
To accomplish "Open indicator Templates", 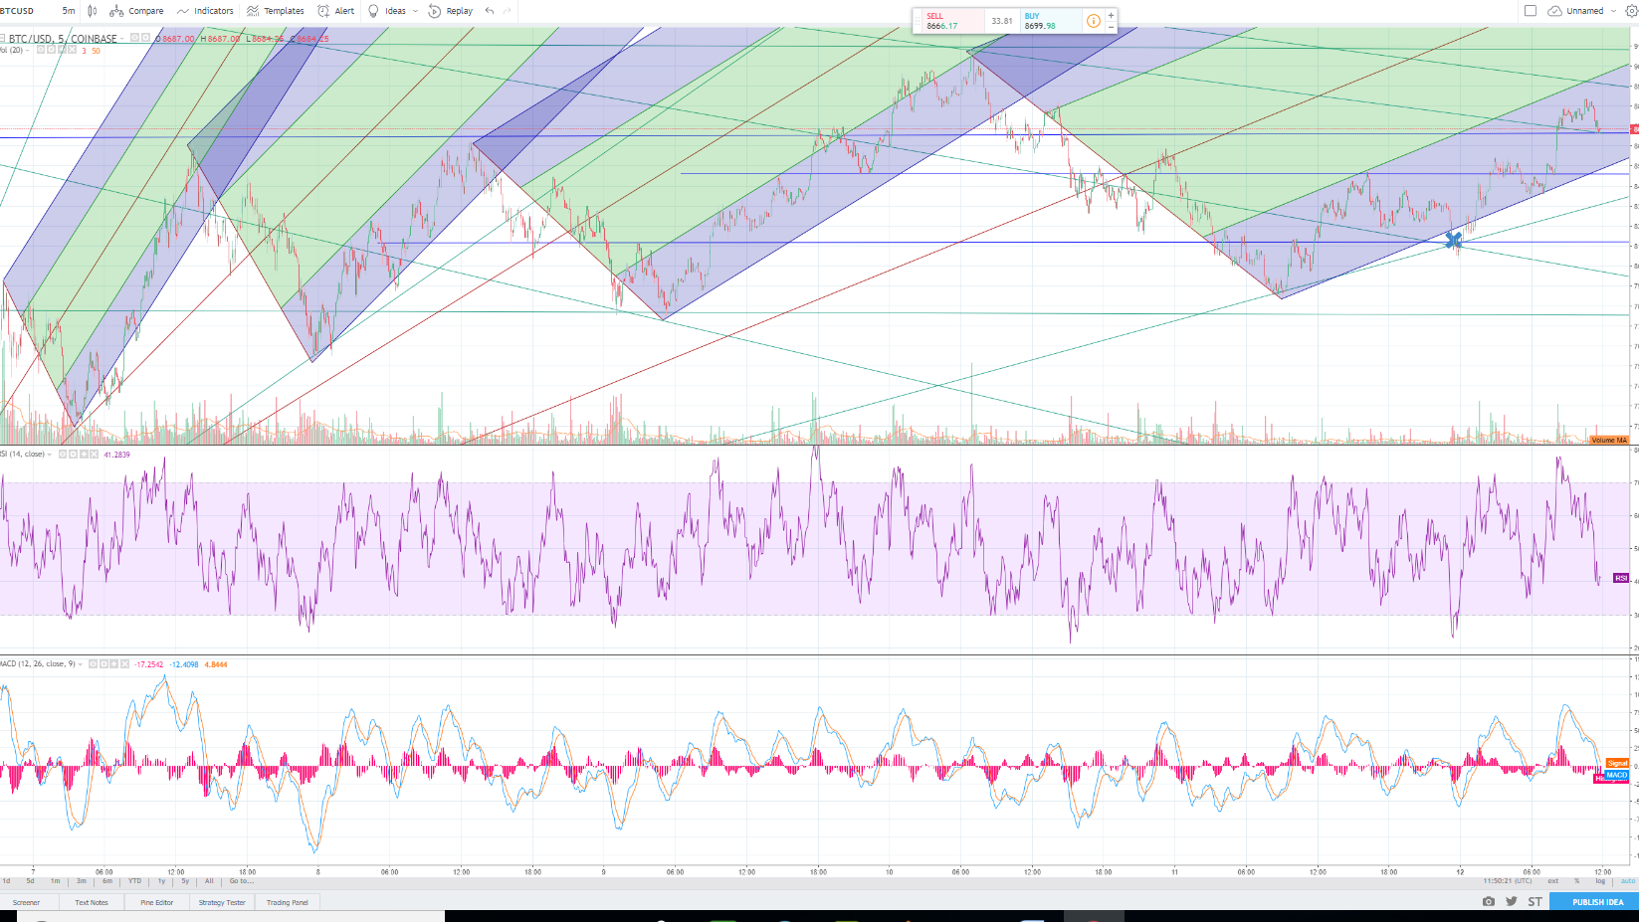I will pyautogui.click(x=276, y=11).
